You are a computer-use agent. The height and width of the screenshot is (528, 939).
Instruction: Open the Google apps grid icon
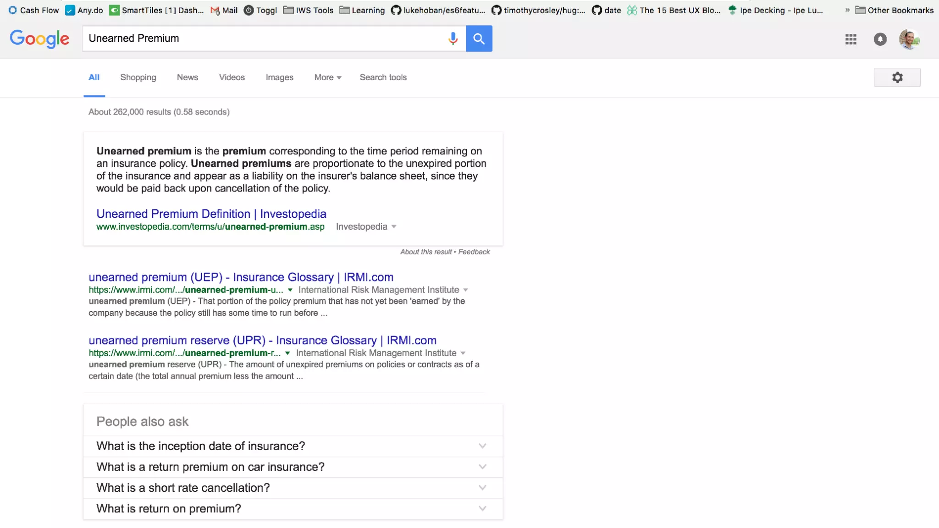[851, 39]
